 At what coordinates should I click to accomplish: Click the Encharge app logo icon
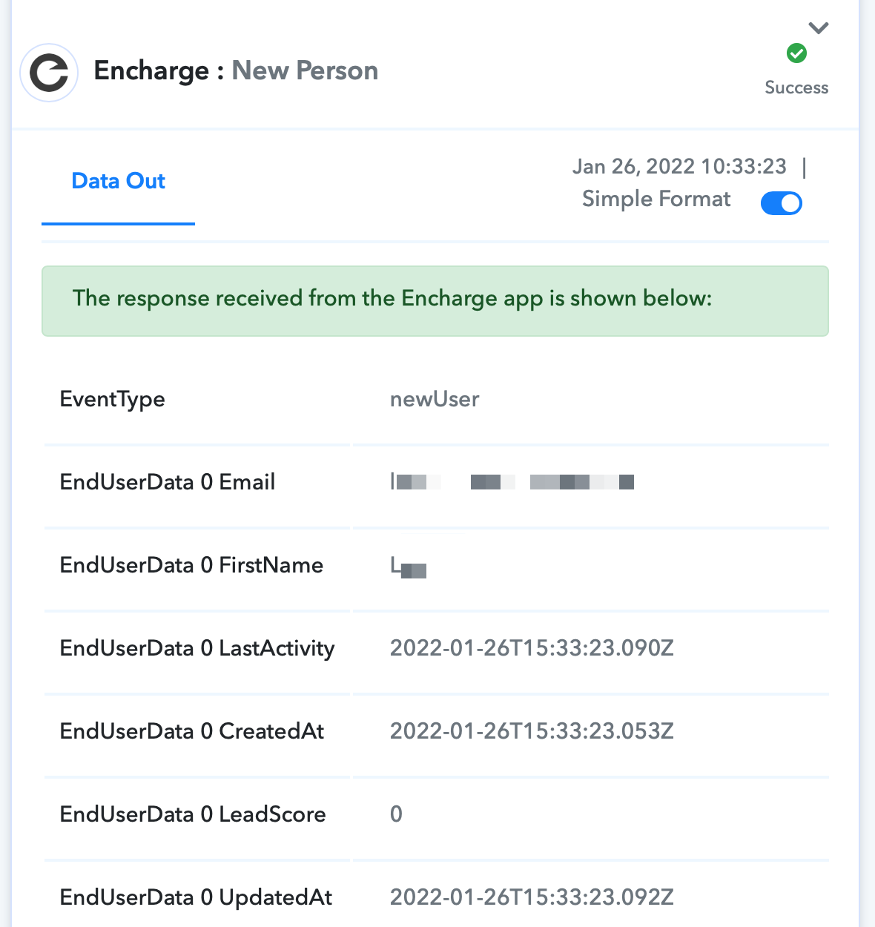coord(49,73)
